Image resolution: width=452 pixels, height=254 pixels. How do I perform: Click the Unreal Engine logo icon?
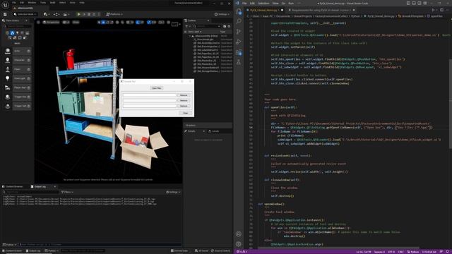pos(5,5)
